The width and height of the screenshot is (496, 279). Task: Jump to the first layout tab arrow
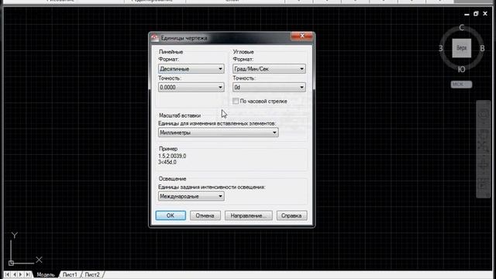tap(7, 274)
